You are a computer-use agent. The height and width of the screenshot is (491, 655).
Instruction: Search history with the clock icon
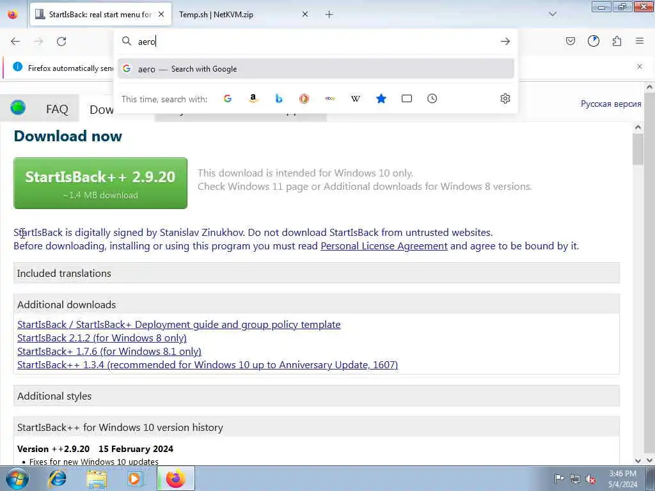(432, 98)
